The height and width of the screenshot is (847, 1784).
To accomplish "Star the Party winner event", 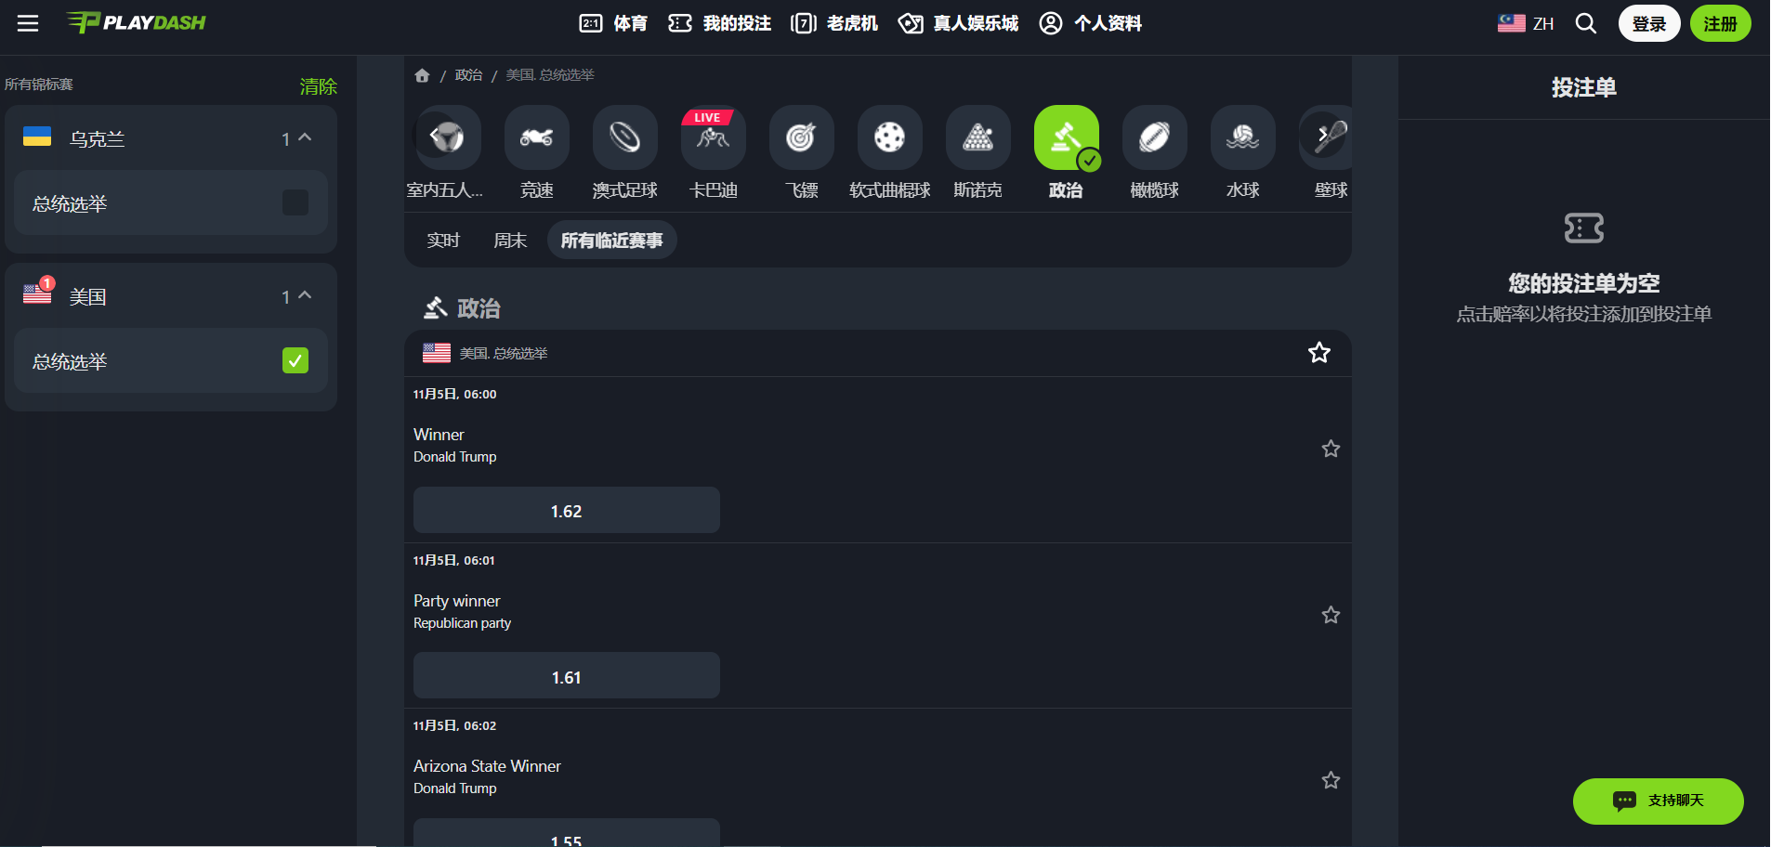I will pos(1331,615).
